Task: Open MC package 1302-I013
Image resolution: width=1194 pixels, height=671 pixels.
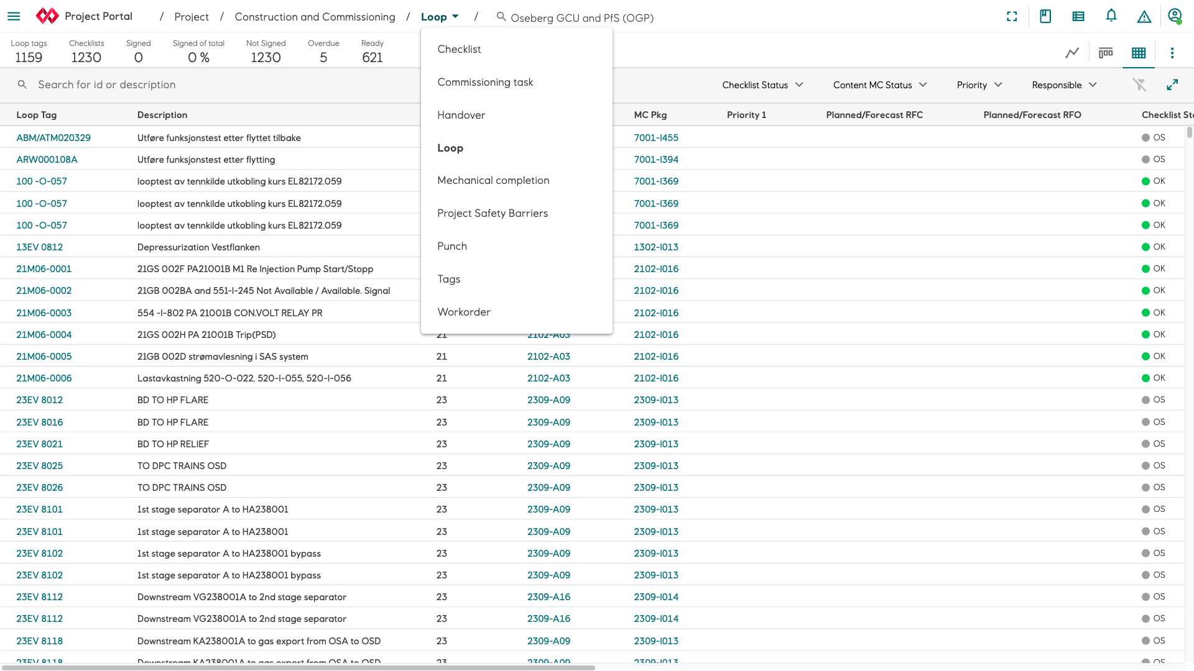Action: coord(656,247)
